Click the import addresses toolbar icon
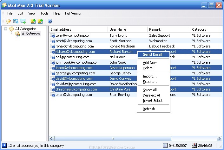Image resolution: width=224 pixels, height=150 pixels. (40, 21)
